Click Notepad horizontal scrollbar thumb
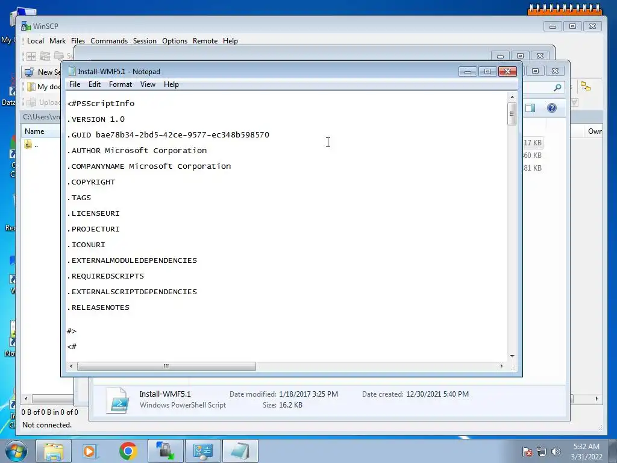 pyautogui.click(x=166, y=366)
